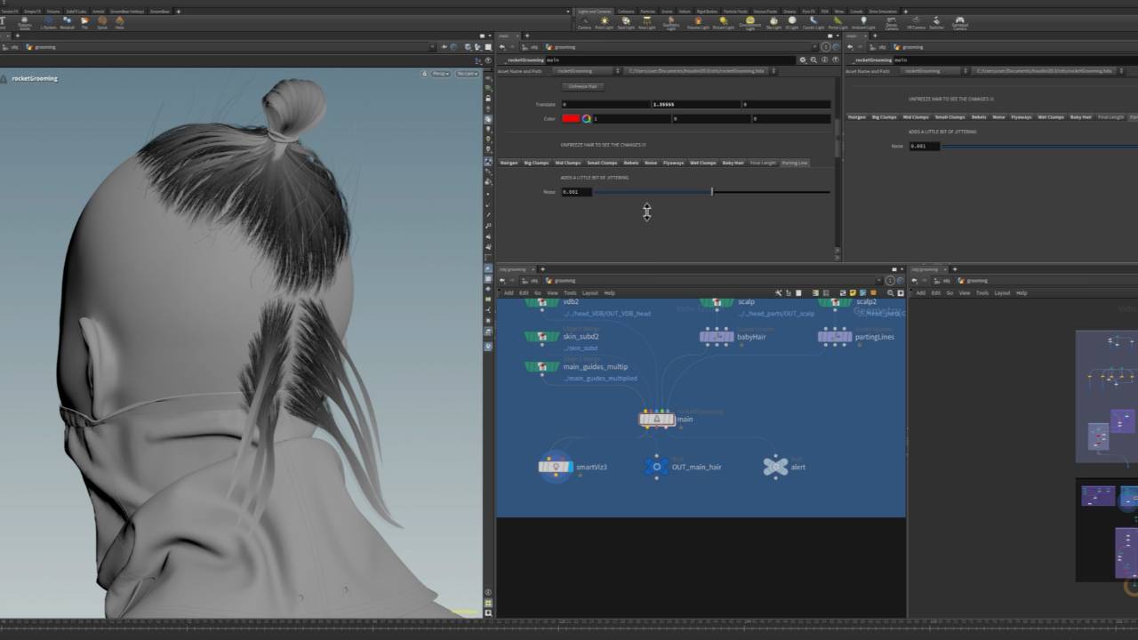1138x640 pixels.
Task: Click the Camera shelf tool
Action: pyautogui.click(x=584, y=21)
